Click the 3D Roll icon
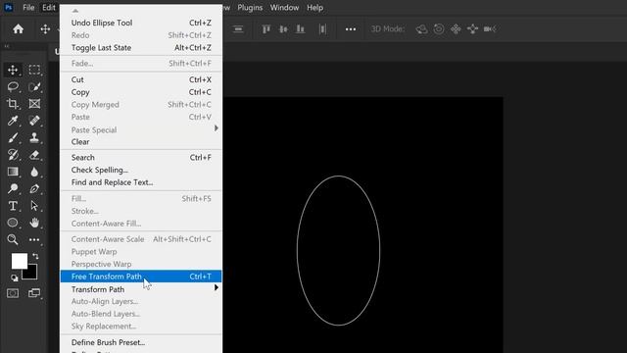627x353 pixels. coord(439,28)
